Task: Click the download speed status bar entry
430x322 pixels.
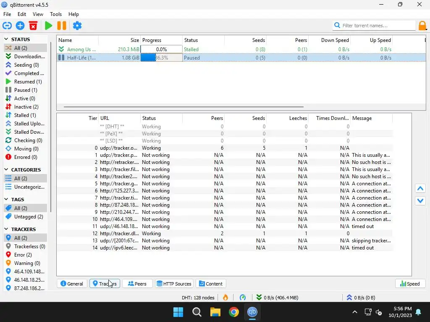Action: (x=277, y=298)
